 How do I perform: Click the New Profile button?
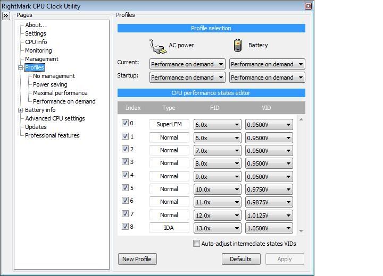point(137,259)
